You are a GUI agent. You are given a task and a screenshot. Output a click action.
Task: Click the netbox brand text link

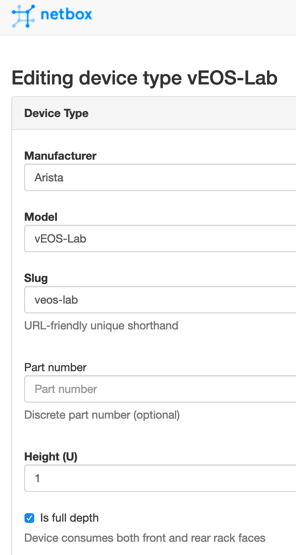(66, 15)
